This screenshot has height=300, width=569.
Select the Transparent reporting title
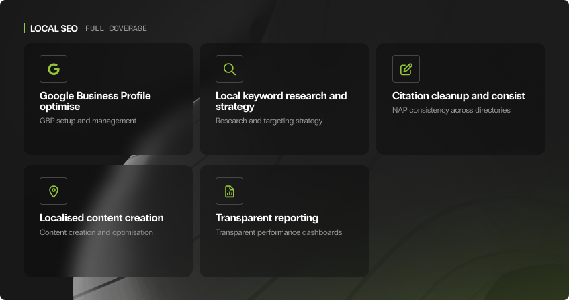pos(267,218)
